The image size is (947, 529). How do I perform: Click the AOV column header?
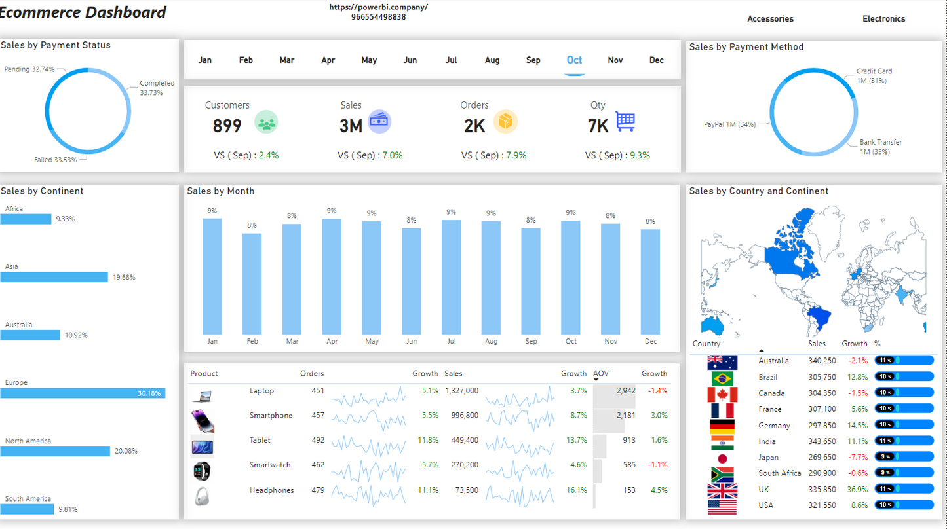[x=600, y=374]
